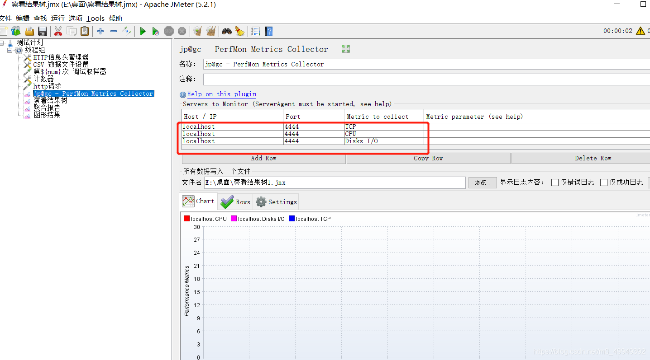Click Reset Search yellow broom icon
Viewport: 650px width, 360px height.
240,31
